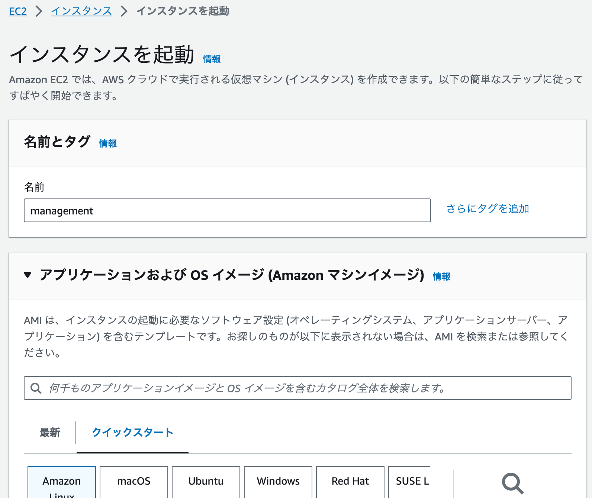Select the Windows AMI tile

(x=278, y=482)
